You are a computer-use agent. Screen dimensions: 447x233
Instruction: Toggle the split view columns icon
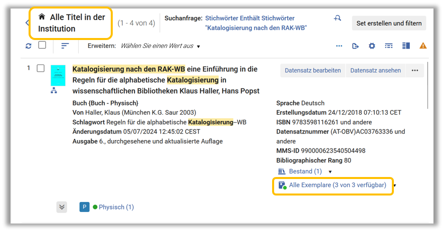click(406, 46)
